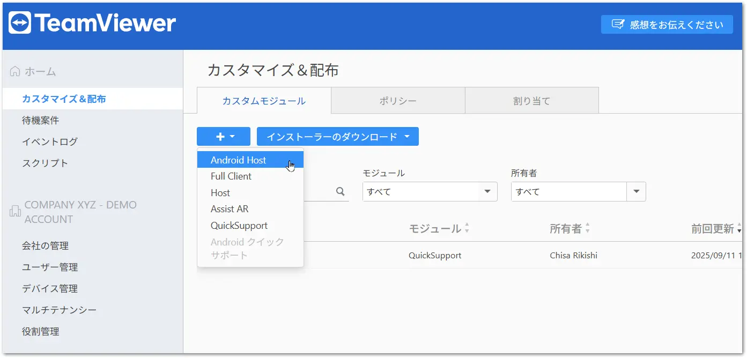Go to ホーム in the sidebar
The width and height of the screenshot is (747, 358).
coord(40,71)
